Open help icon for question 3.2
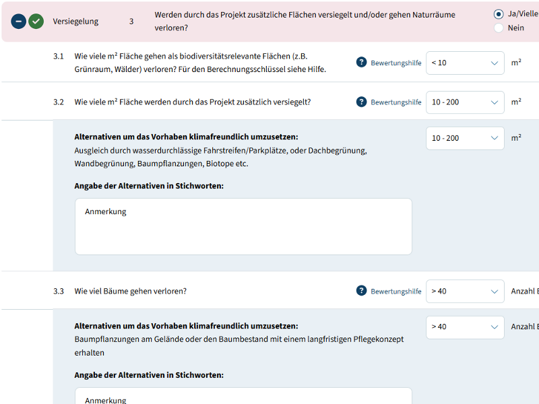The width and height of the screenshot is (539, 404). click(361, 102)
